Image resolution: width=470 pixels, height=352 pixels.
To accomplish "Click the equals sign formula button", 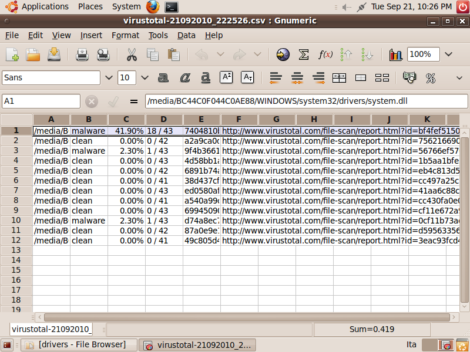I will [x=134, y=101].
